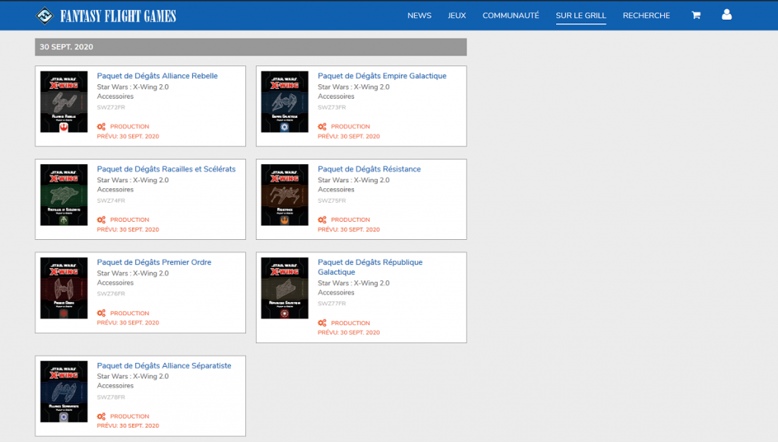Open Paquet de Dégâts Racailles et Scélérats
The image size is (778, 442).
point(166,169)
